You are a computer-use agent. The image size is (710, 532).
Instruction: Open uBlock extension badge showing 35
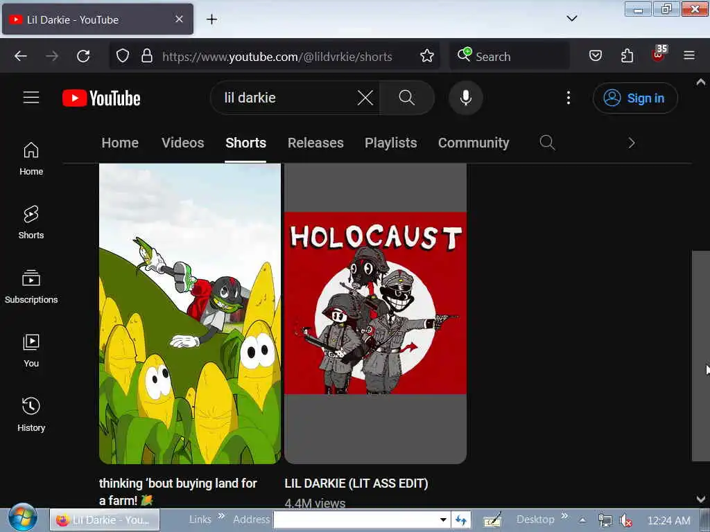[659, 53]
